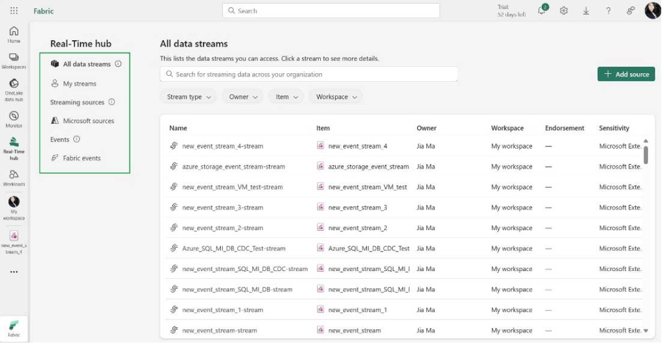Image resolution: width=663 pixels, height=345 pixels.
Task: Click the download icon in header
Action: click(586, 11)
